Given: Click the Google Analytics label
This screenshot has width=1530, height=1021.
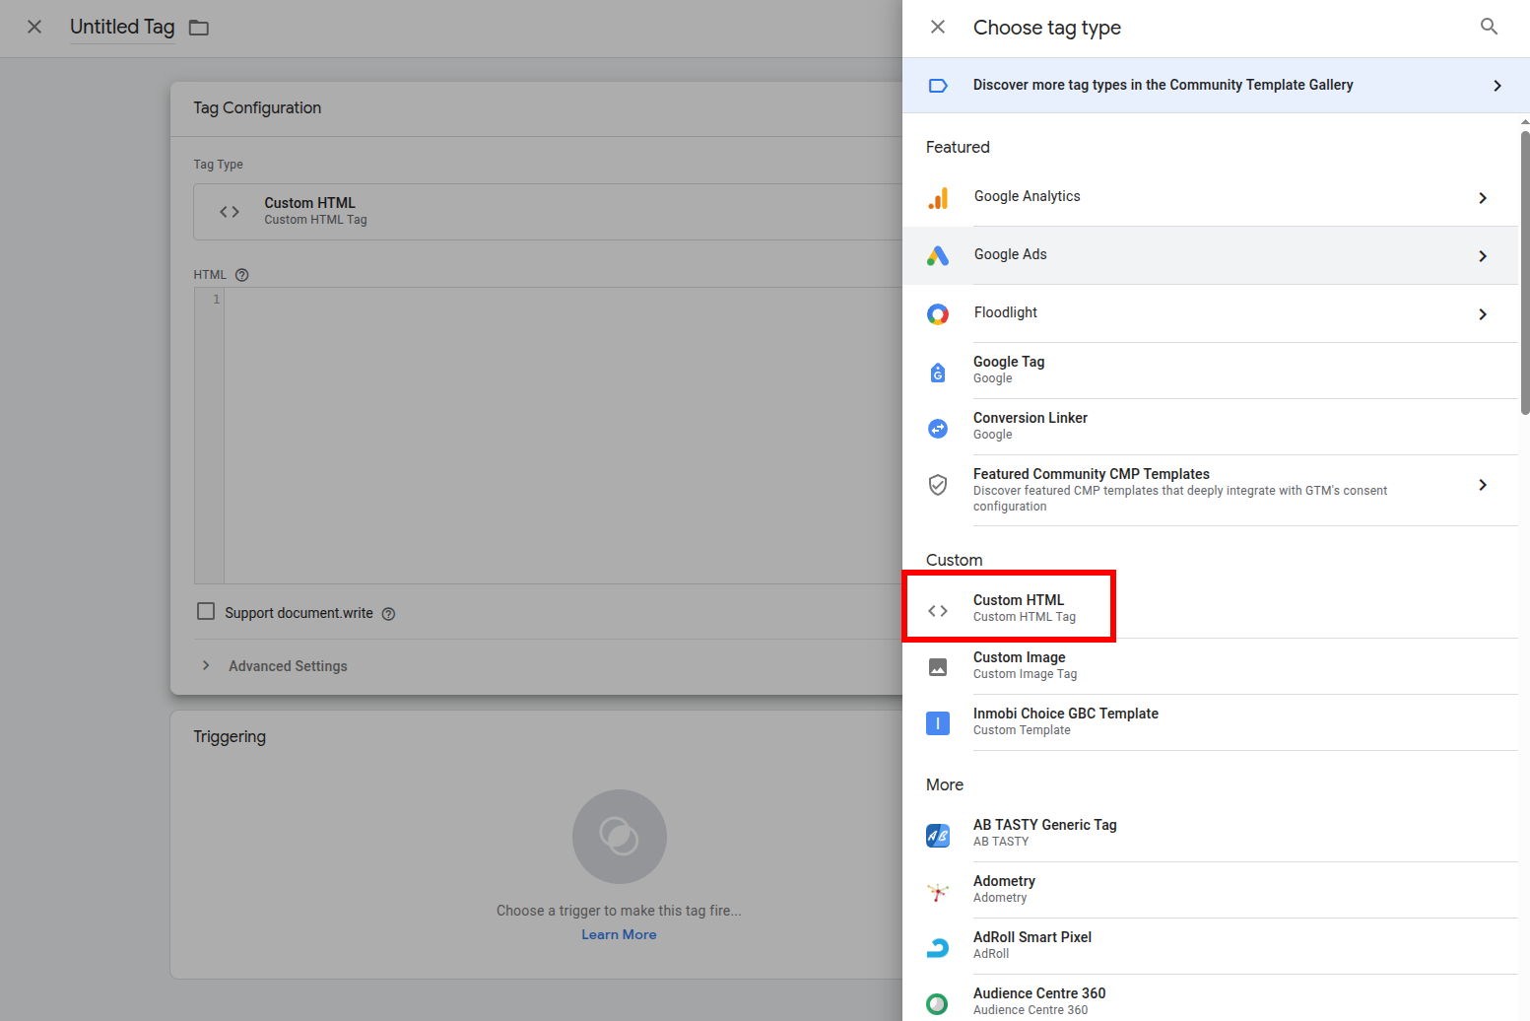Looking at the screenshot, I should [1028, 196].
